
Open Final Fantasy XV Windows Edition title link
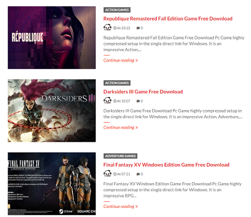(x=166, y=165)
